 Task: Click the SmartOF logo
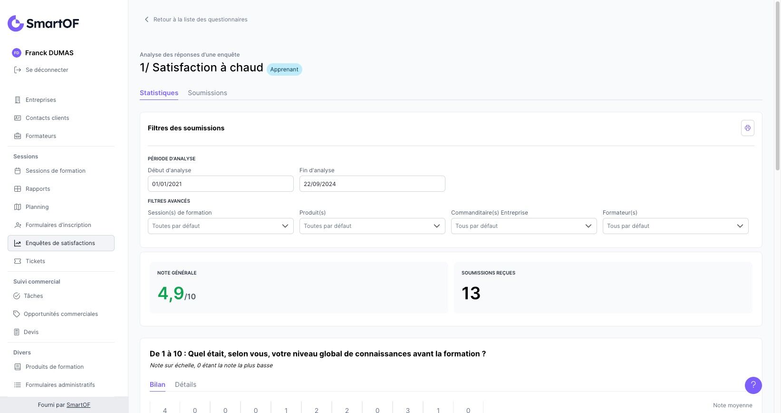click(43, 23)
